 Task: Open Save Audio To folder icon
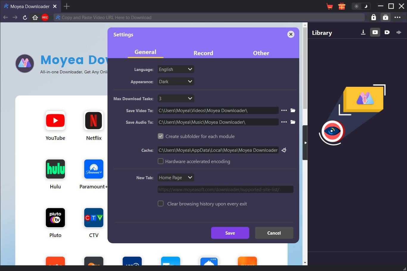click(293, 122)
